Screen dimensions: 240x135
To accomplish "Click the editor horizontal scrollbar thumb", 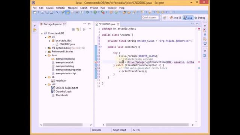I will point(147,125).
